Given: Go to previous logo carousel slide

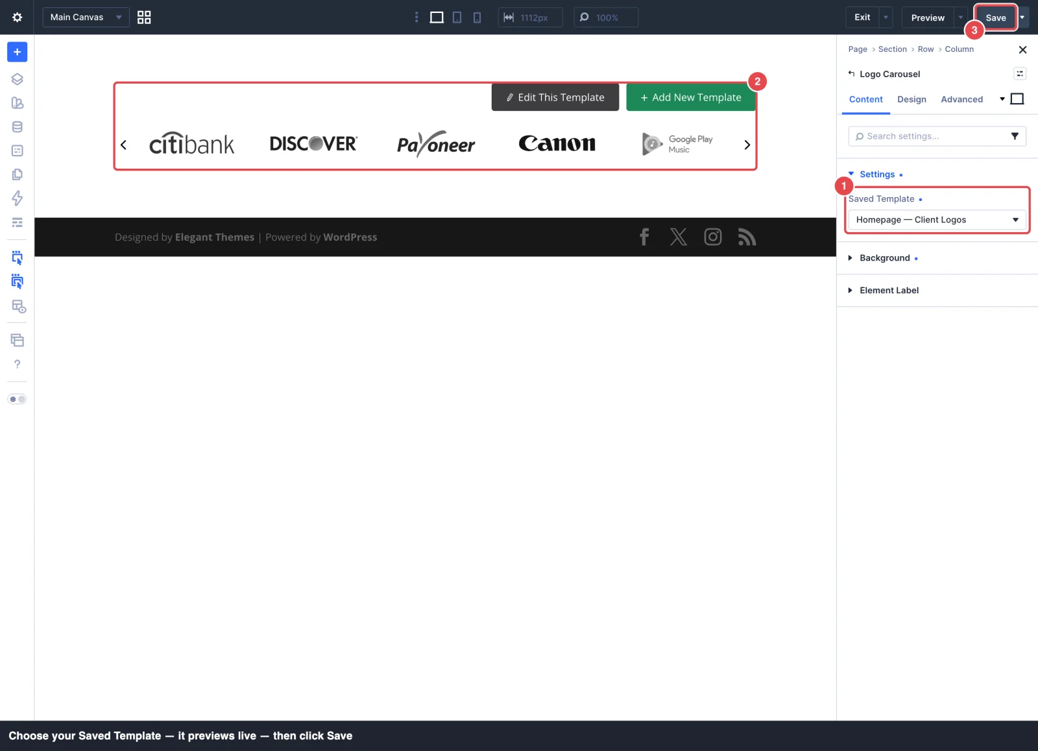Looking at the screenshot, I should tap(124, 145).
